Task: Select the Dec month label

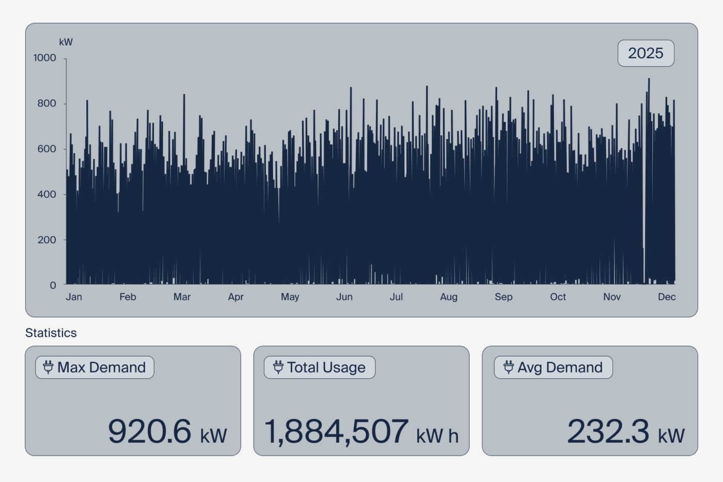Action: (x=668, y=297)
